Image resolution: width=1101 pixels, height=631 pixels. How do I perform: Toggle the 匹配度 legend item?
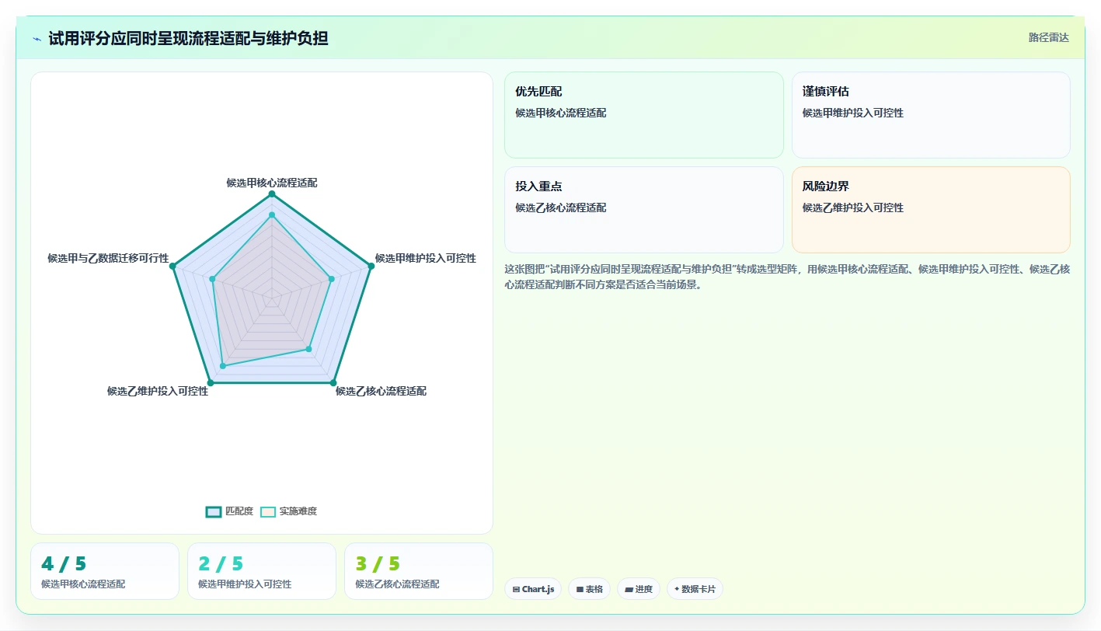coord(230,511)
